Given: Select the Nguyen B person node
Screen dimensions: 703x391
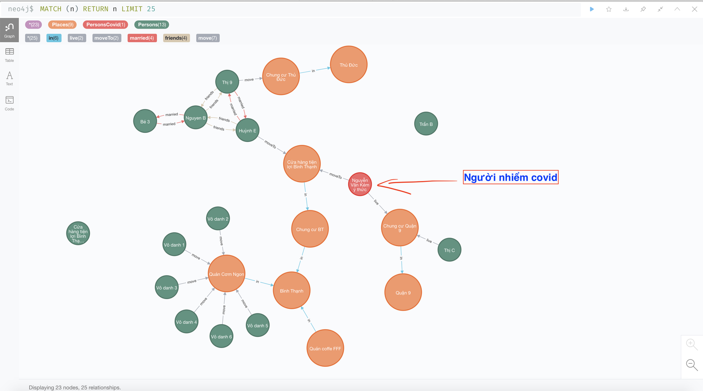Looking at the screenshot, I should coord(196,118).
